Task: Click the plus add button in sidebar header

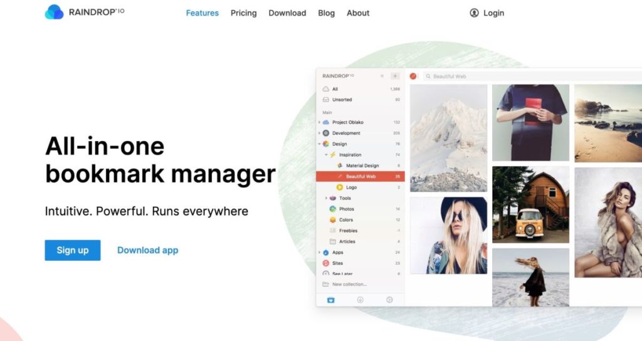Action: (x=395, y=76)
